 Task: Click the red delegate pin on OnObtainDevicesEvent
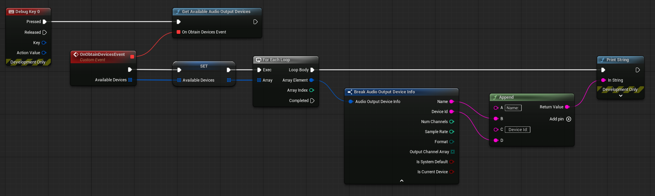coord(132,57)
